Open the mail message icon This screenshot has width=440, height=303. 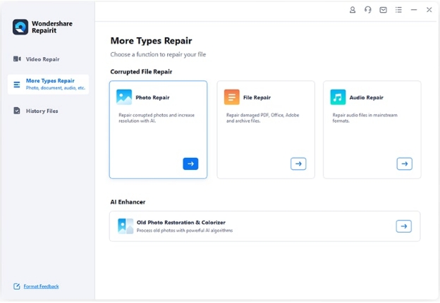[x=383, y=10]
